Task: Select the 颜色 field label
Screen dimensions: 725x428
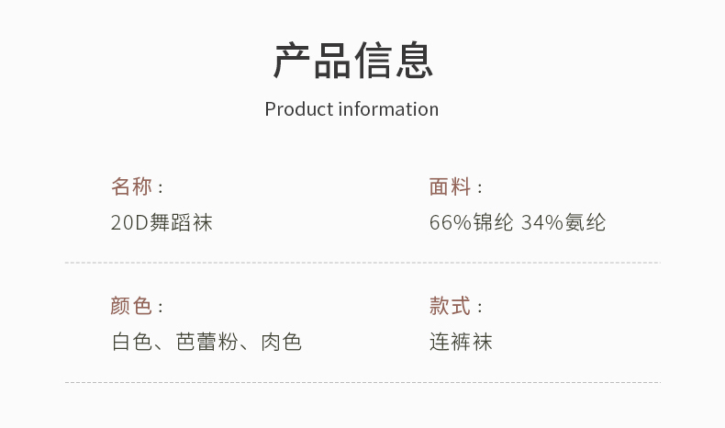Action: coord(131,306)
